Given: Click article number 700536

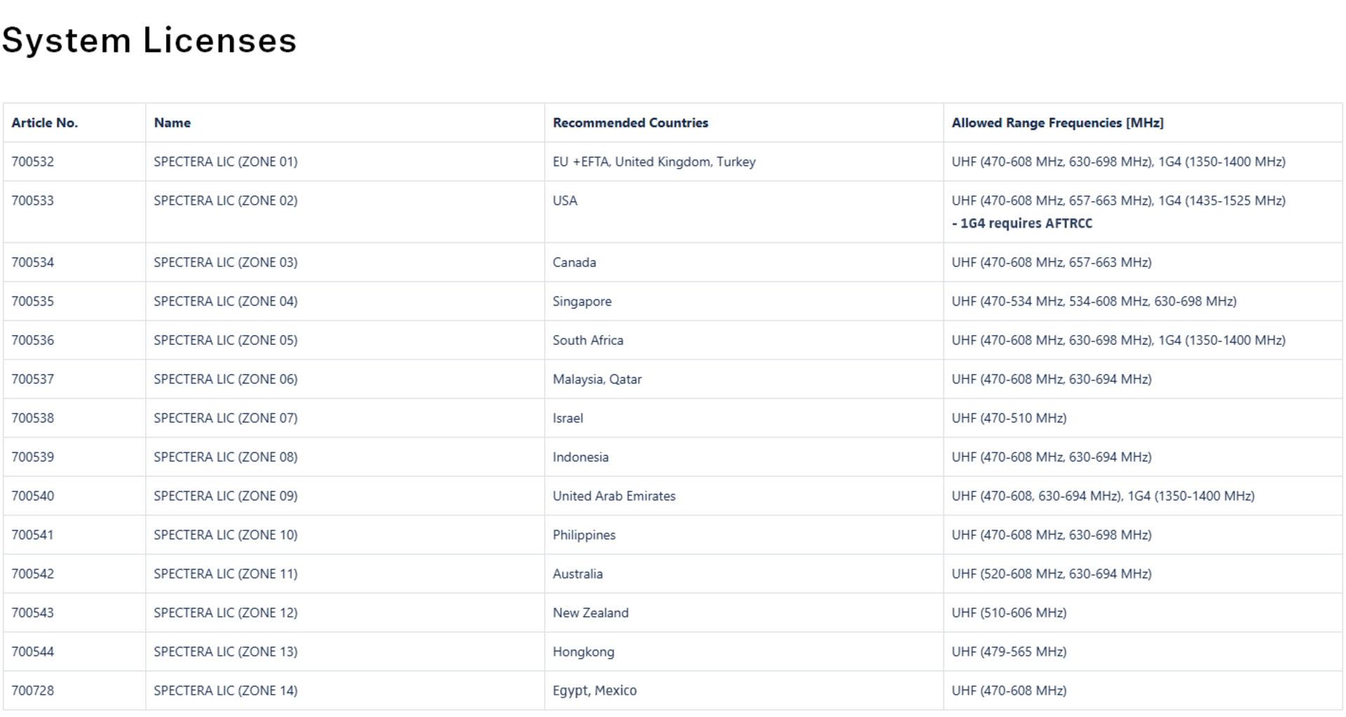Looking at the screenshot, I should (33, 341).
